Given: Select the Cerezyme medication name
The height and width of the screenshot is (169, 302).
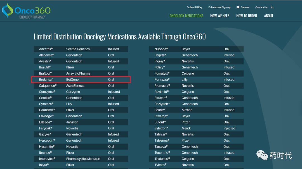Looking at the screenshot, I should [x=47, y=92].
